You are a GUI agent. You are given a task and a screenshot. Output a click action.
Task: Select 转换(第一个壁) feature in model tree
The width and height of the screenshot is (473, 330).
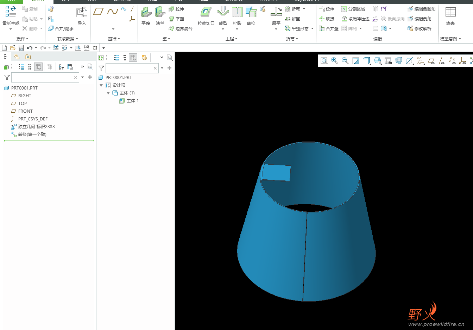29,134
